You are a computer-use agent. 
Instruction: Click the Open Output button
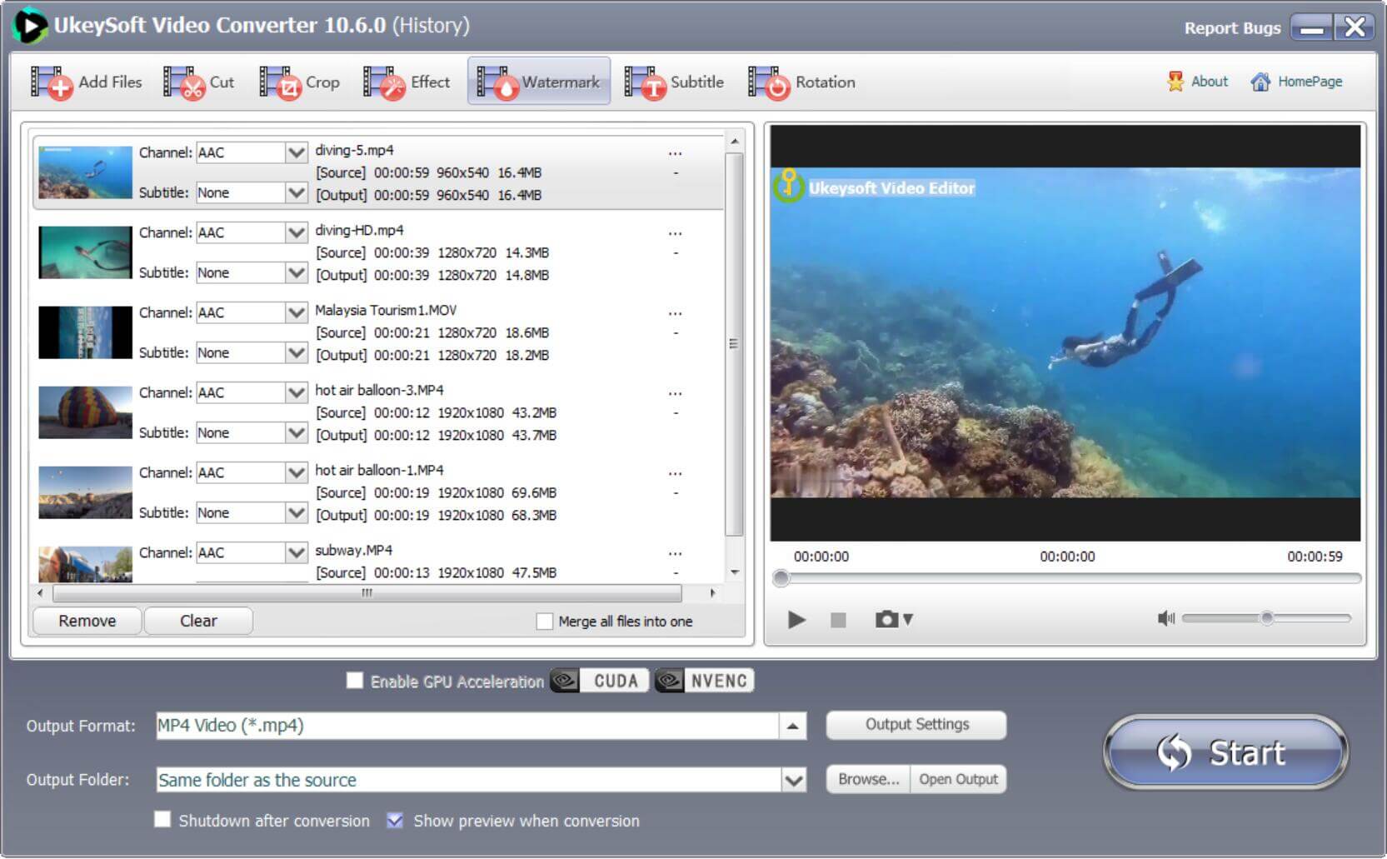coord(958,779)
